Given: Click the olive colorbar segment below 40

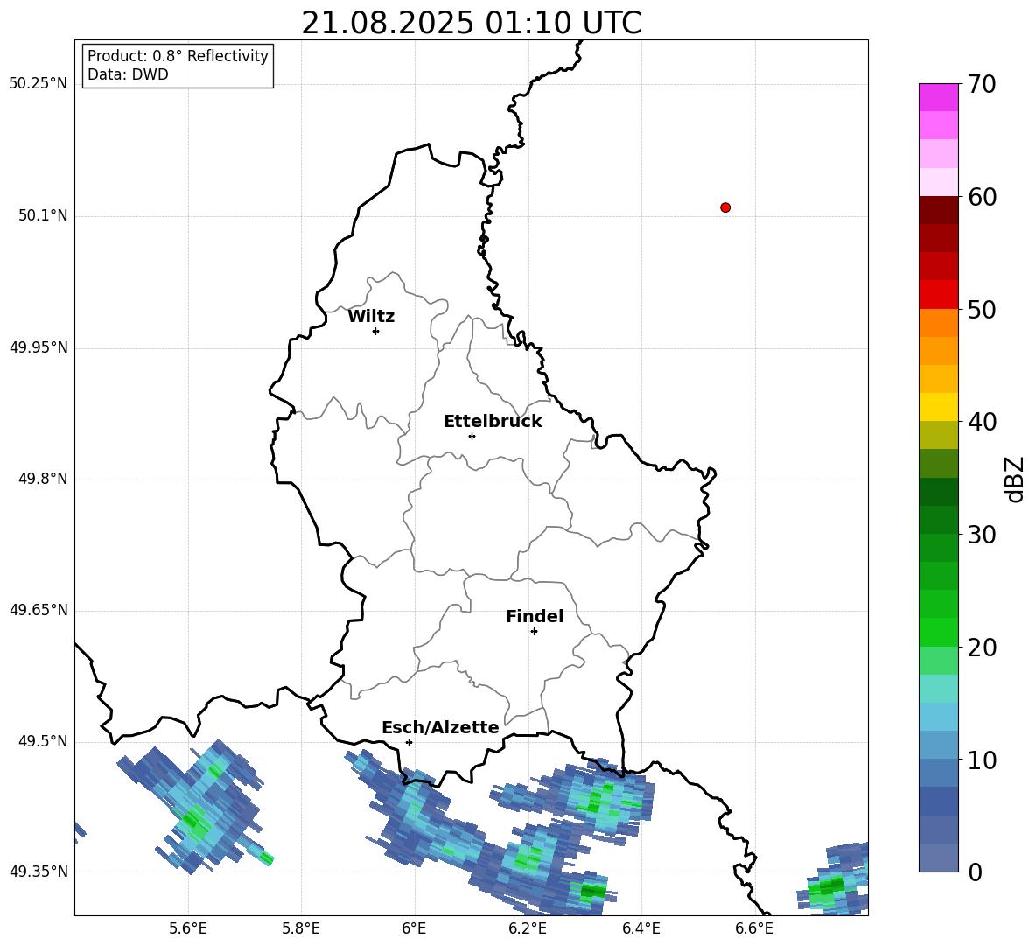Looking at the screenshot, I should tap(939, 435).
